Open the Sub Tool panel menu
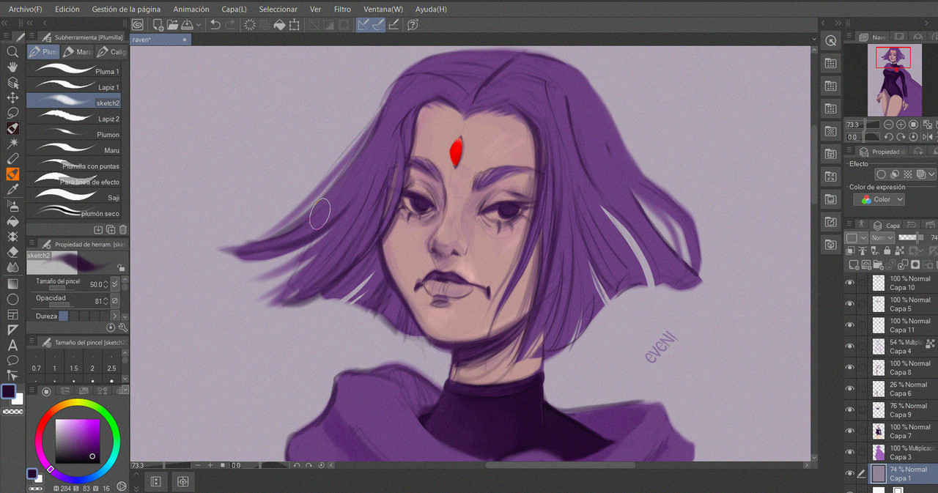Screen dimensions: 938x493 pos(31,37)
